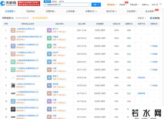
Task: Open the company logo in row 2
Action: (13, 38)
